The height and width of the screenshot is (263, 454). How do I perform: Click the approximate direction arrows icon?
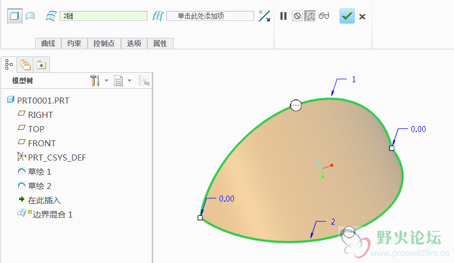coord(265,16)
